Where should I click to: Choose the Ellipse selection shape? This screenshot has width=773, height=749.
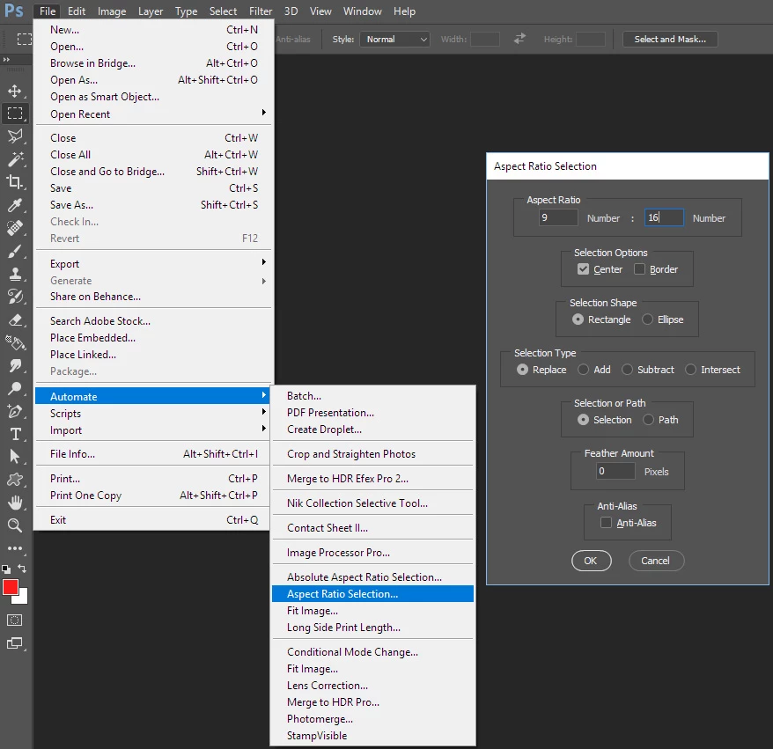[647, 319]
